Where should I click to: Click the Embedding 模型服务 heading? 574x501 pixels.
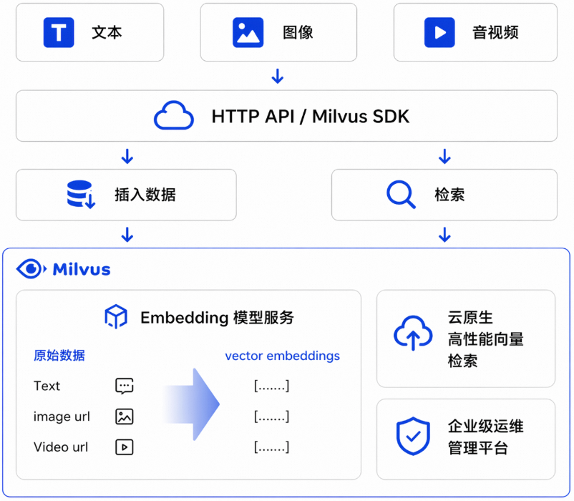point(217,317)
